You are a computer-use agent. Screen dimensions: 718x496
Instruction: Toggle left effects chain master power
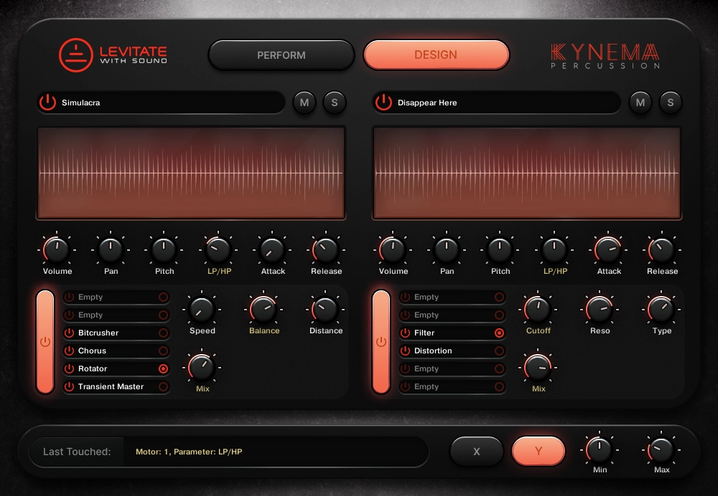pyautogui.click(x=45, y=342)
